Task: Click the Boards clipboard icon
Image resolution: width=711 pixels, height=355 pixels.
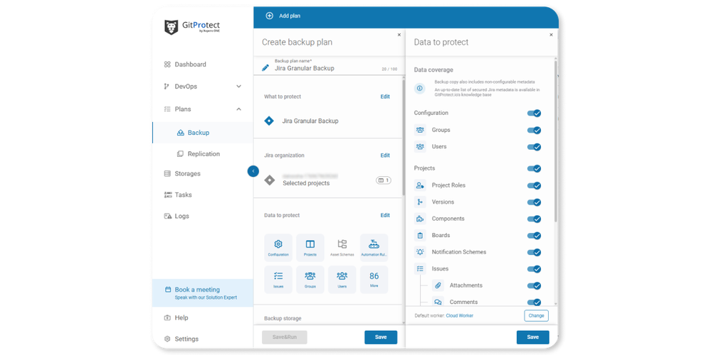Action: point(420,236)
